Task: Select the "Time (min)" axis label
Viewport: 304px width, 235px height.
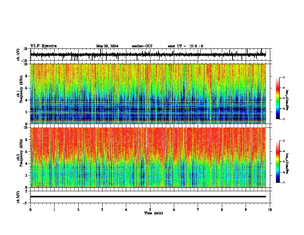Action: pos(154,213)
